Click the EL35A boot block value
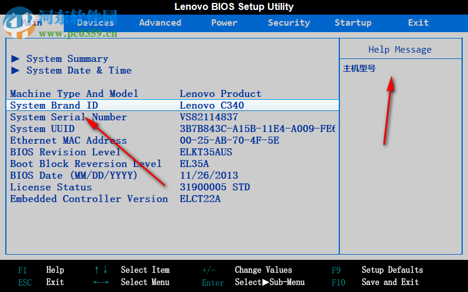This screenshot has width=468, height=292. pyautogui.click(x=194, y=164)
